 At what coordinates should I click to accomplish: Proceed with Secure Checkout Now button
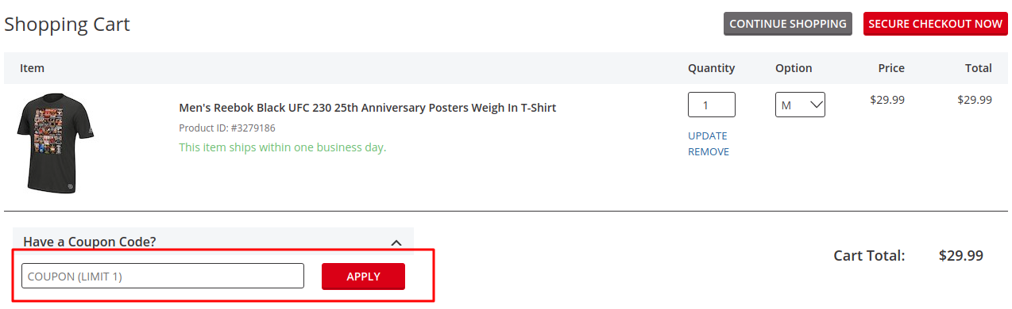pos(935,24)
